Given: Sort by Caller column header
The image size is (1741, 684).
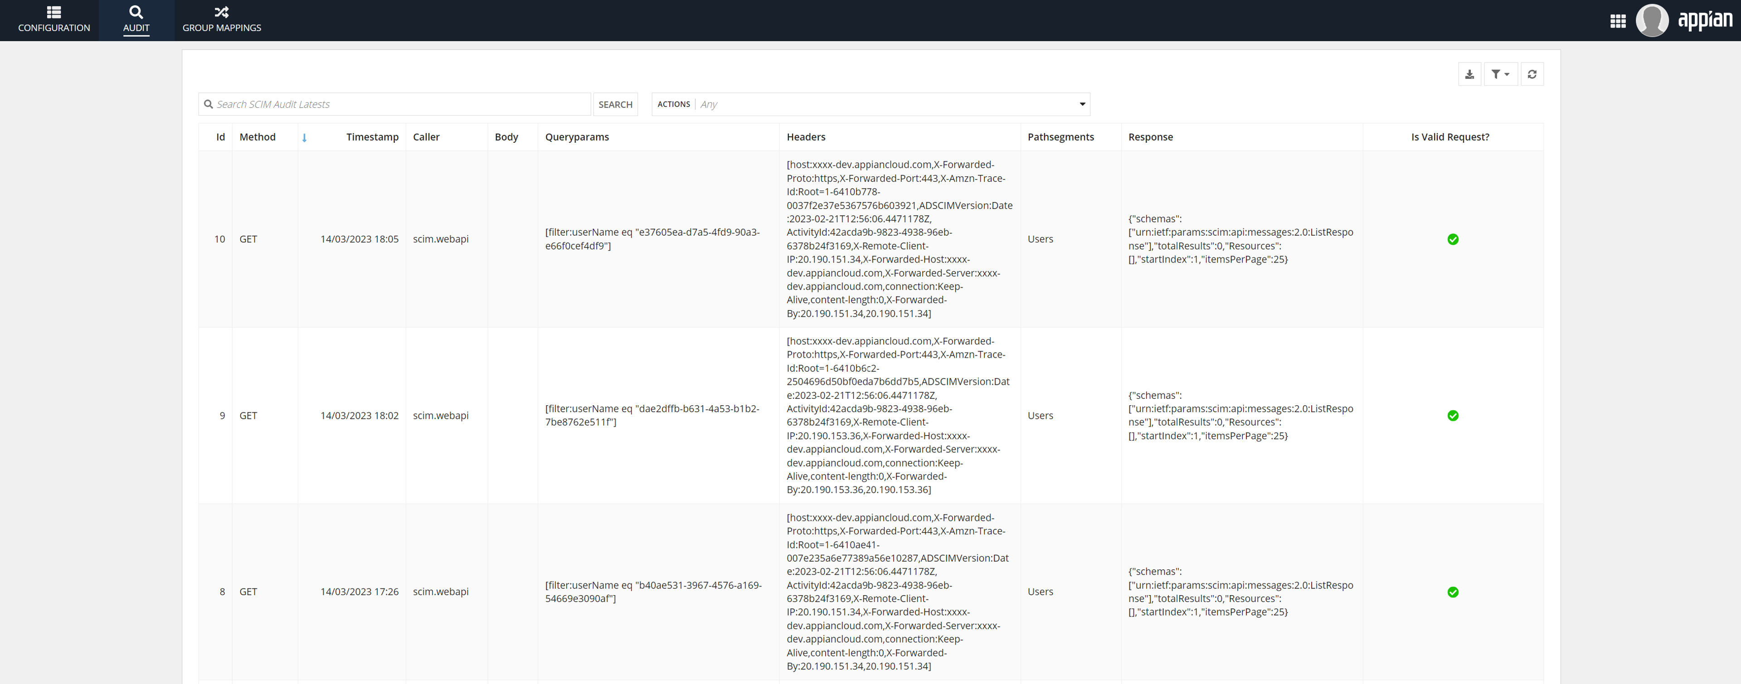Looking at the screenshot, I should (426, 136).
